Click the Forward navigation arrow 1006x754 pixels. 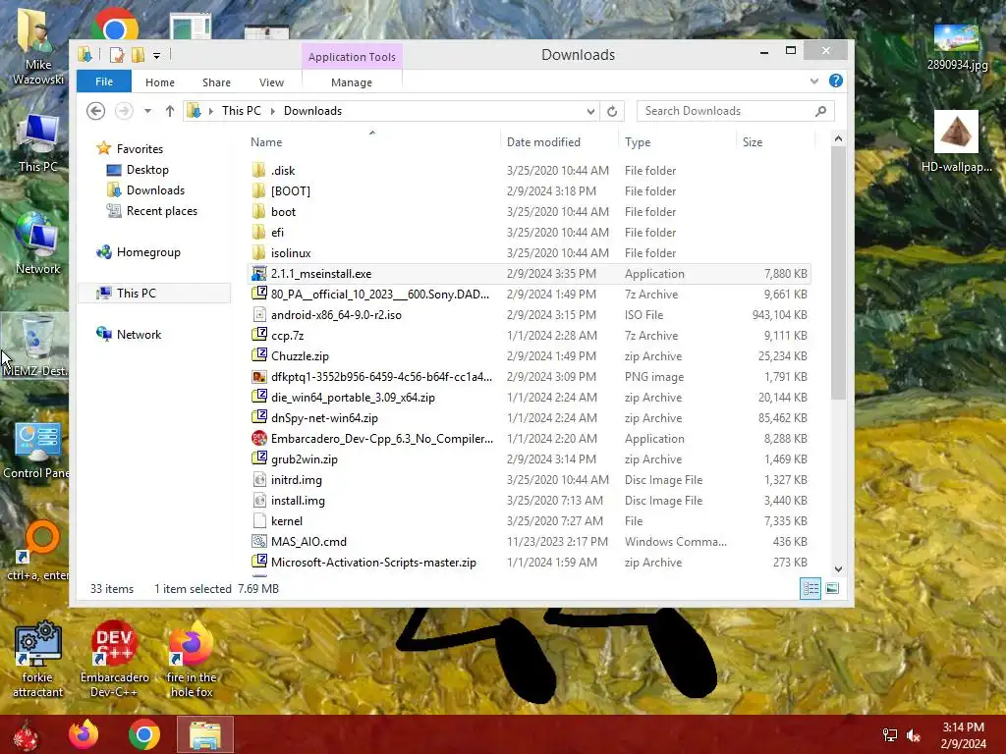click(124, 111)
